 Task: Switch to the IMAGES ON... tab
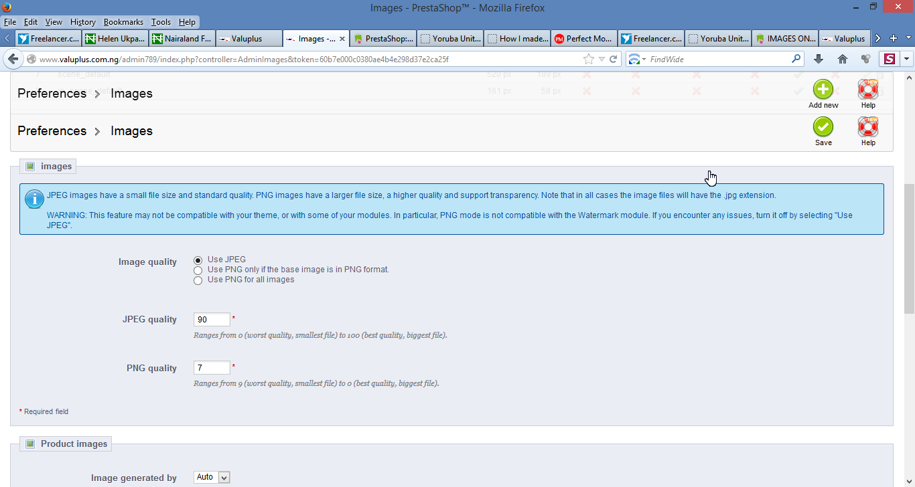point(785,38)
